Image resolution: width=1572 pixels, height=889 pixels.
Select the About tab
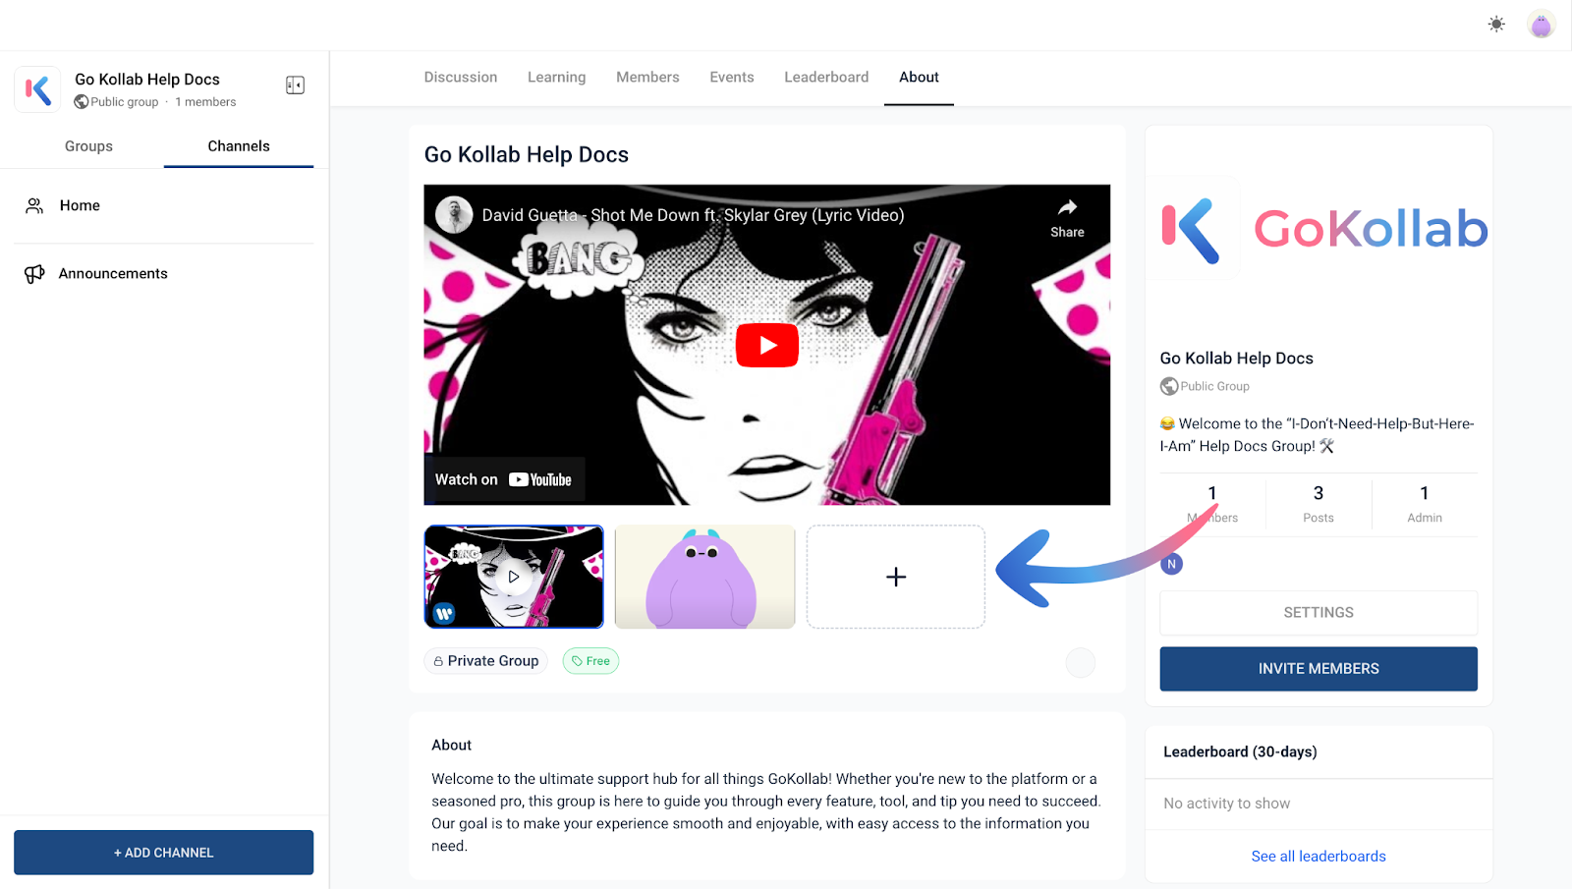pos(919,78)
